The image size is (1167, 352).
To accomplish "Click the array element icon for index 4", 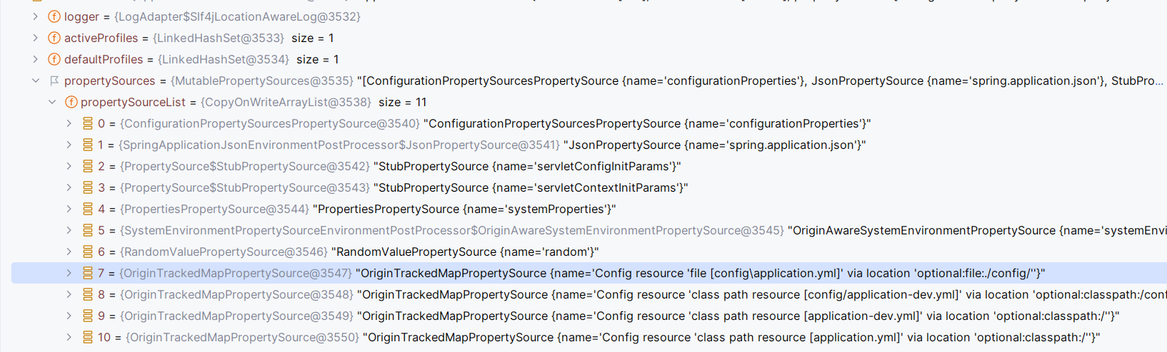I will pos(88,209).
